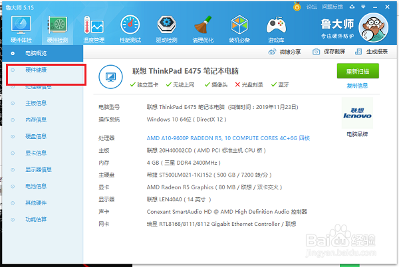The width and height of the screenshot is (399, 267).
Task: Click the 复制信息 link
Action: tap(357, 86)
